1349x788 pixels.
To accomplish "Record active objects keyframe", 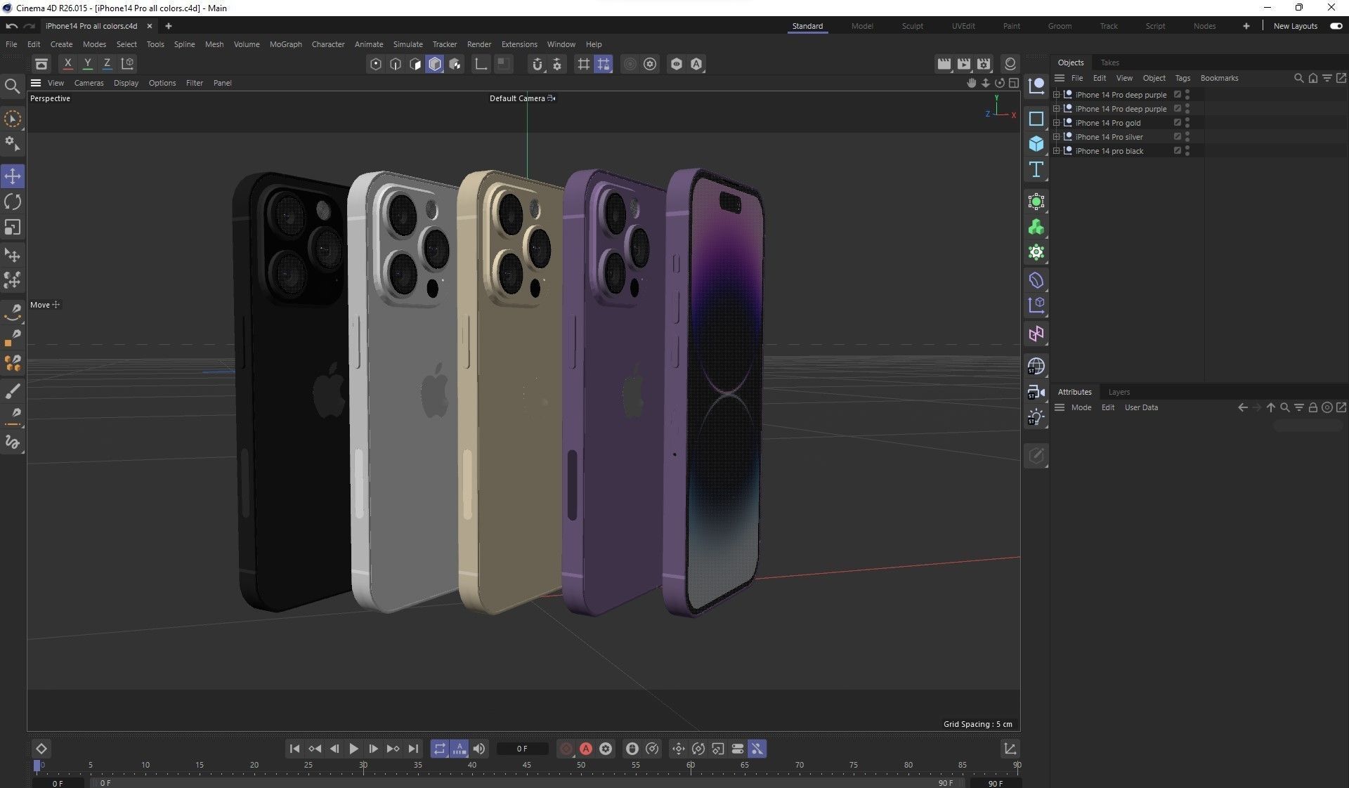I will coord(566,749).
